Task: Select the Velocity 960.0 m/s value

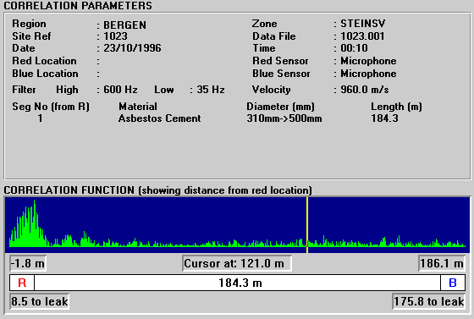Action: [365, 90]
